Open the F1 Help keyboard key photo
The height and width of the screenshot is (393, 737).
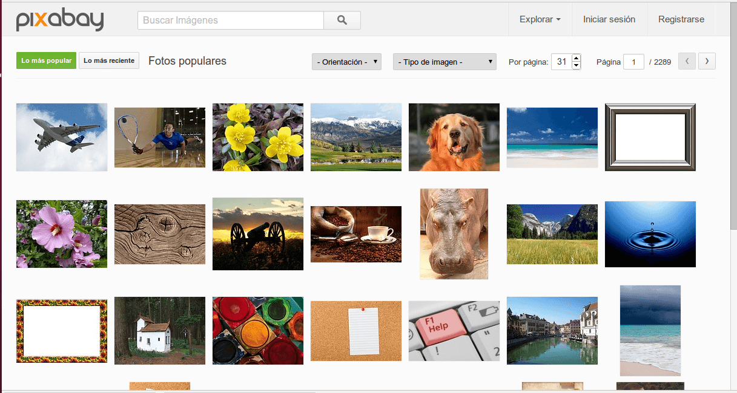454,331
